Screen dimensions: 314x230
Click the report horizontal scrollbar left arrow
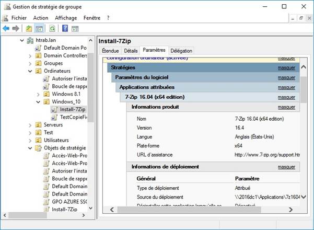(x=112, y=210)
